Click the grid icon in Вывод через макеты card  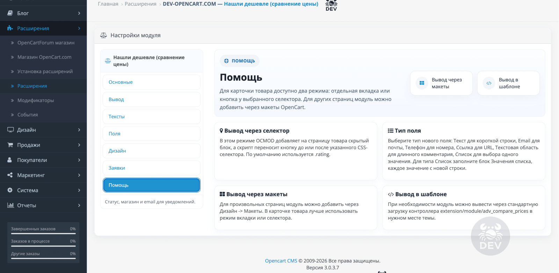tap(422, 83)
